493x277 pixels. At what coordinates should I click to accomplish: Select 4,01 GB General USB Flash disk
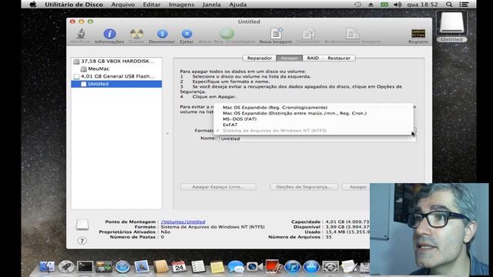point(116,76)
